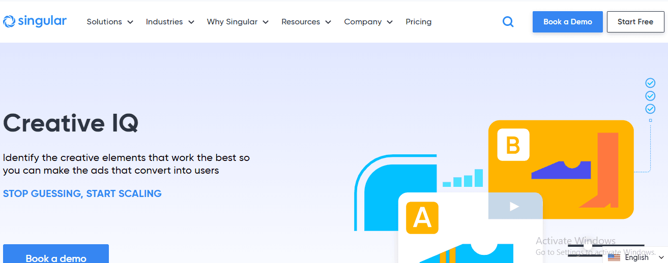Click the Singular logo
Screen dimensions: 668x263
coord(35,21)
